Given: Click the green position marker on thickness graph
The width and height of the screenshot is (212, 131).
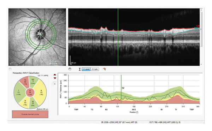Looking at the screenshot, I should pyautogui.click(x=121, y=89).
